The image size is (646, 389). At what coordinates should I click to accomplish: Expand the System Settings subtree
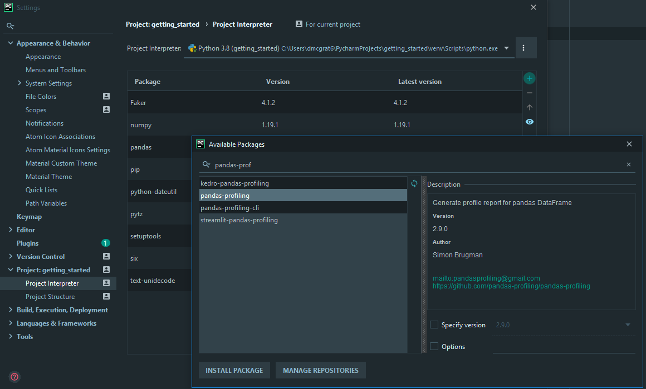(19, 83)
